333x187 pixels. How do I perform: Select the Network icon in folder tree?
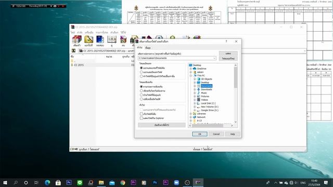point(195,117)
